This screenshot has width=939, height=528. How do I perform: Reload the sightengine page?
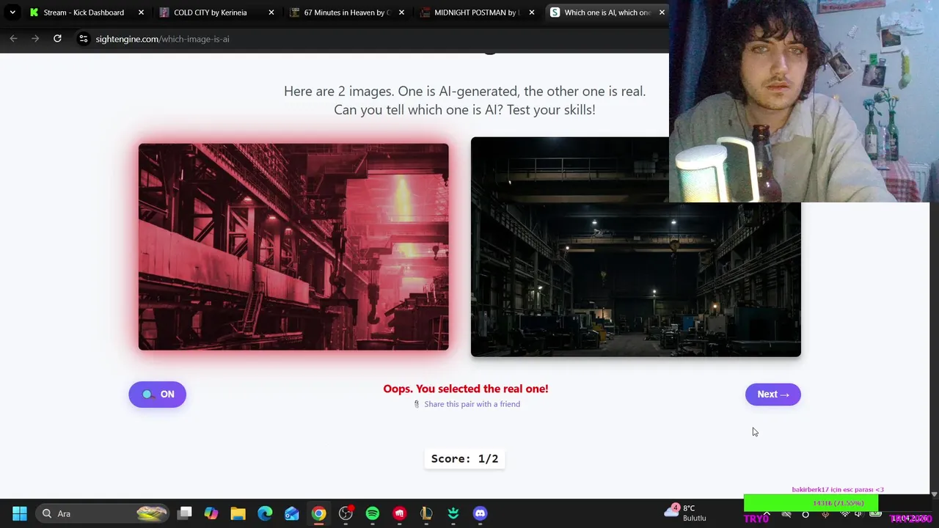click(x=57, y=39)
